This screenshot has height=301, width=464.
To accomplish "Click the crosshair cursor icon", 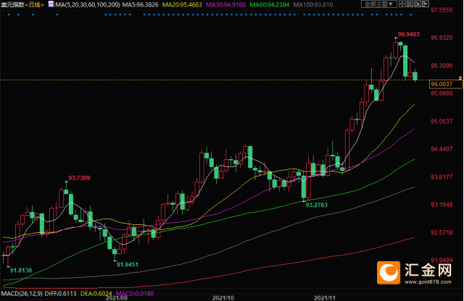I will (402, 4).
